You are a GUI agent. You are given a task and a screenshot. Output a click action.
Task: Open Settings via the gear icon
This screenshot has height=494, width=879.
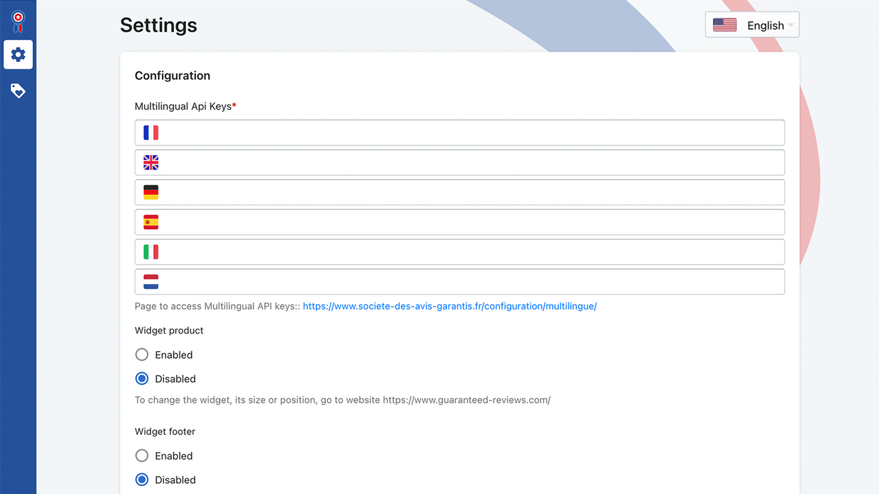(18, 54)
